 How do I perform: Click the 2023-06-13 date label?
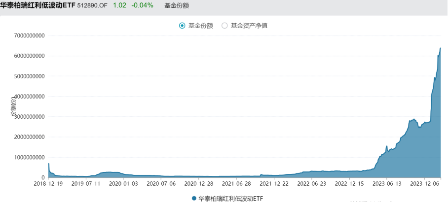pos(387,184)
